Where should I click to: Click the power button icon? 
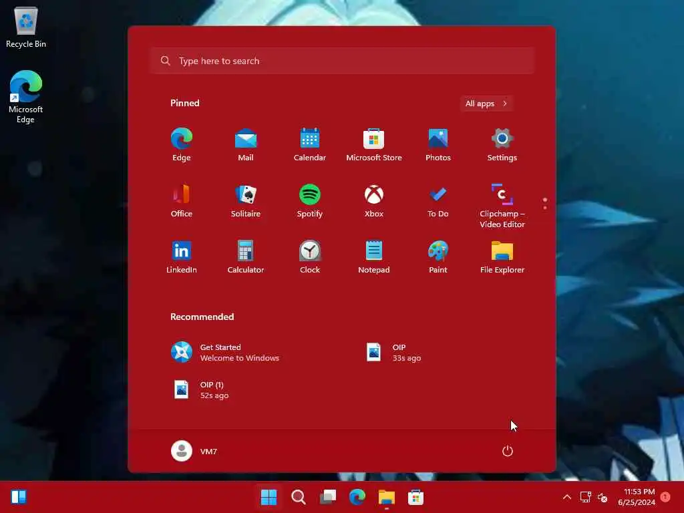508,451
